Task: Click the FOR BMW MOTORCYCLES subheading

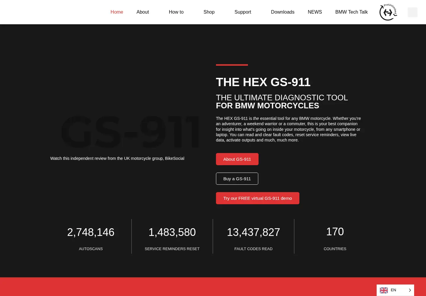Action: (x=267, y=106)
